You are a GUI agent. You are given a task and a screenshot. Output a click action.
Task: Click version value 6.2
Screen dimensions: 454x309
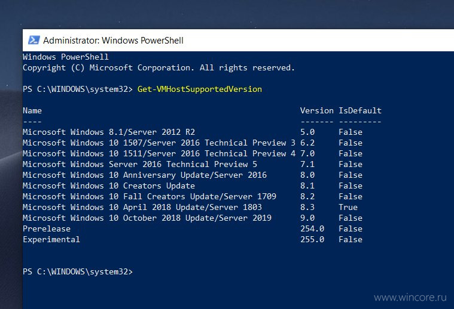pos(307,143)
